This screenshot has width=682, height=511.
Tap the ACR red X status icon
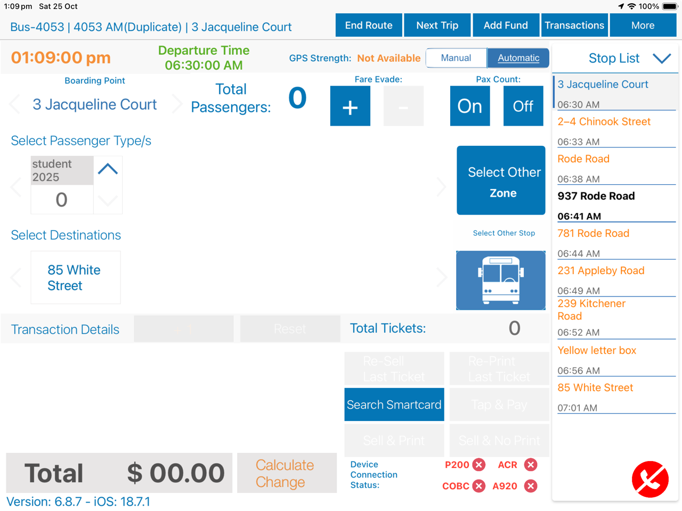[531, 465]
